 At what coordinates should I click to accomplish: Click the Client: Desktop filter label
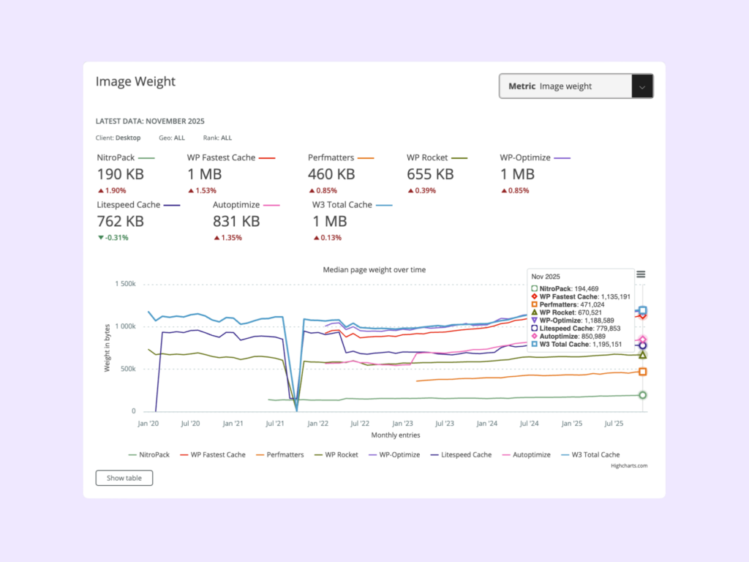click(x=118, y=138)
